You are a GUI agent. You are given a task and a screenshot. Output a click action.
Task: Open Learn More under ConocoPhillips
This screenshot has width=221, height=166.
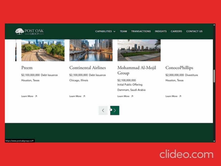pyautogui.click(x=173, y=96)
